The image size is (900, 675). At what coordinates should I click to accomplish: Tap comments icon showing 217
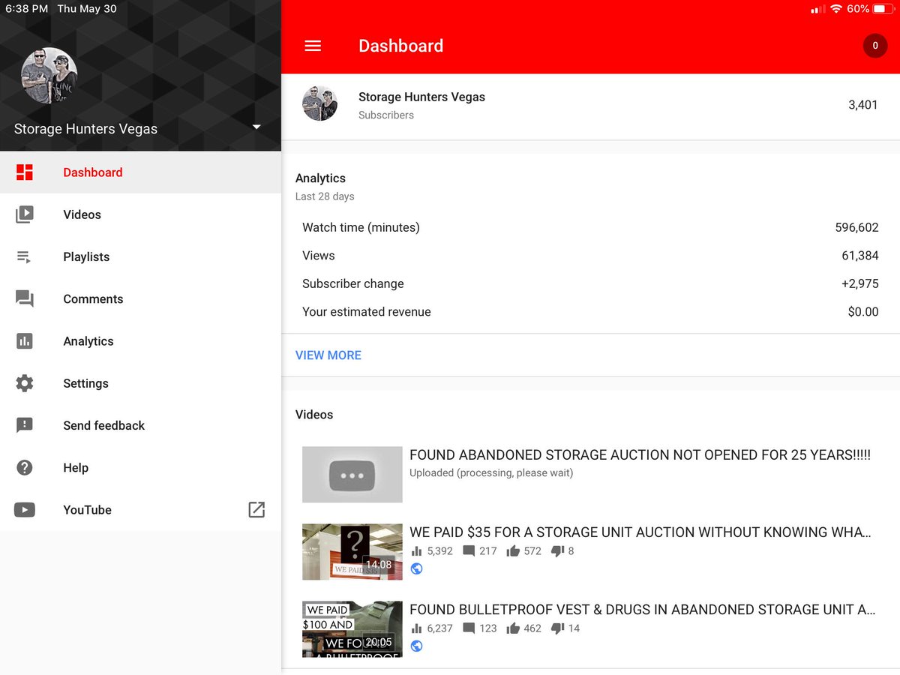point(469,551)
